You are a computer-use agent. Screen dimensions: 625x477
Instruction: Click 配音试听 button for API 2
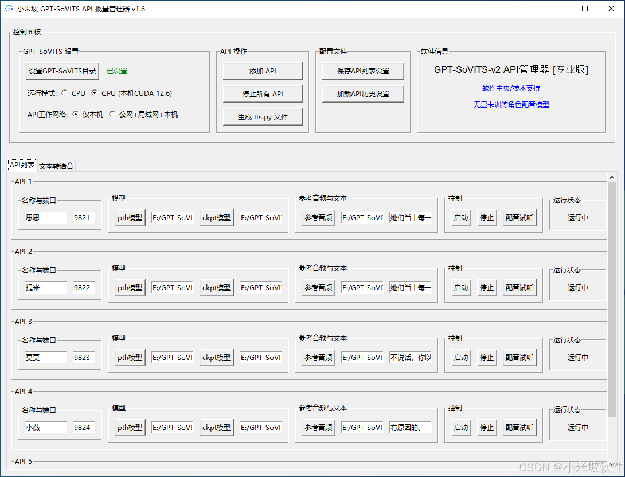[519, 288]
